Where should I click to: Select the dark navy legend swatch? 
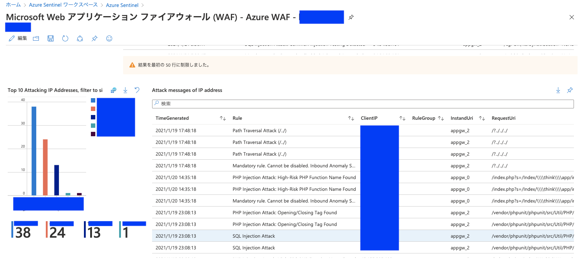93,117
